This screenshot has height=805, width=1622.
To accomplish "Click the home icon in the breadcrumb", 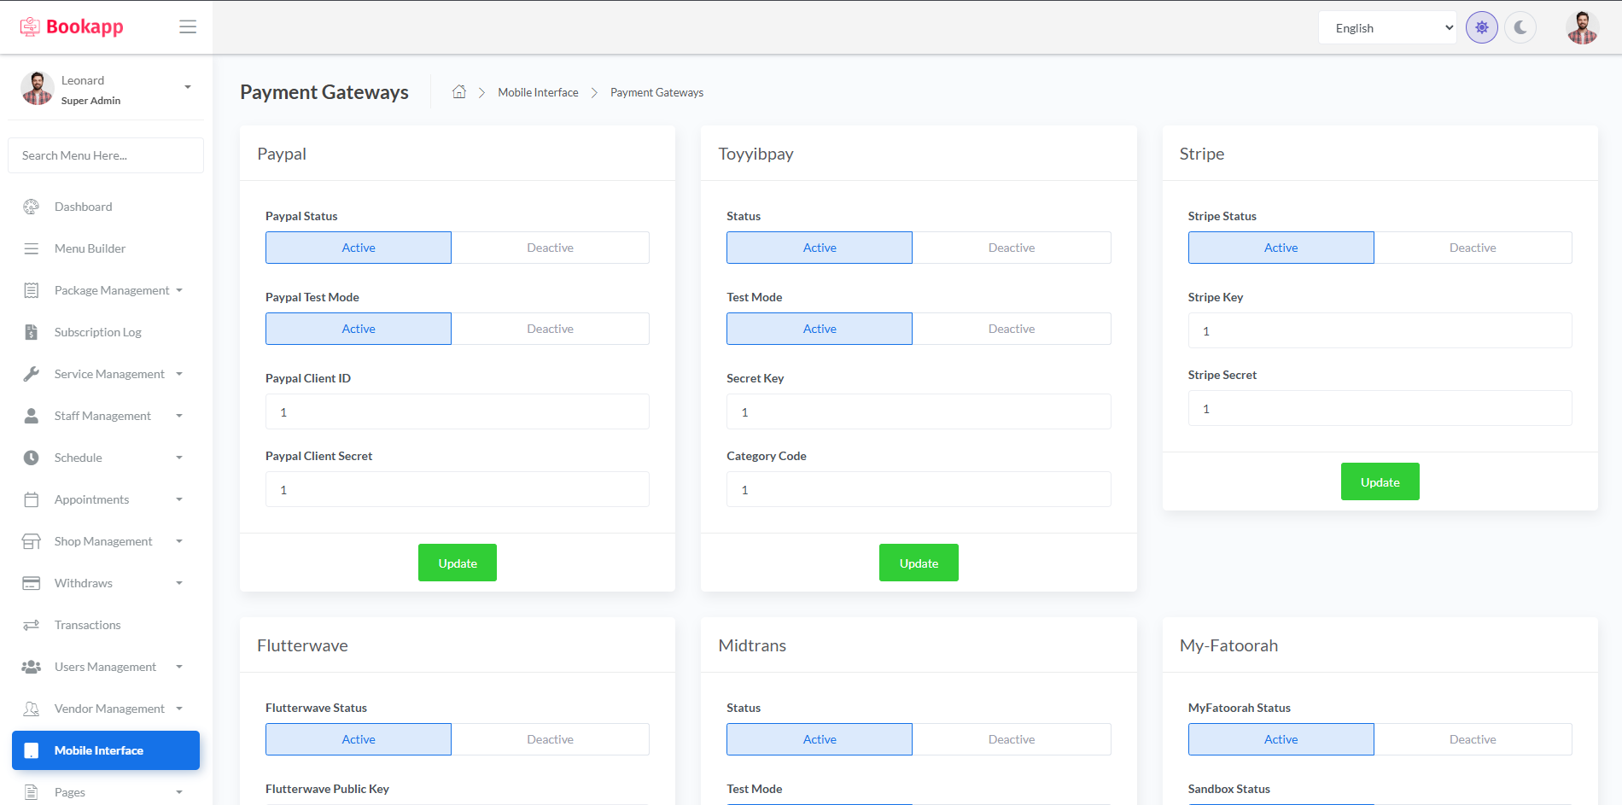I will (x=458, y=91).
